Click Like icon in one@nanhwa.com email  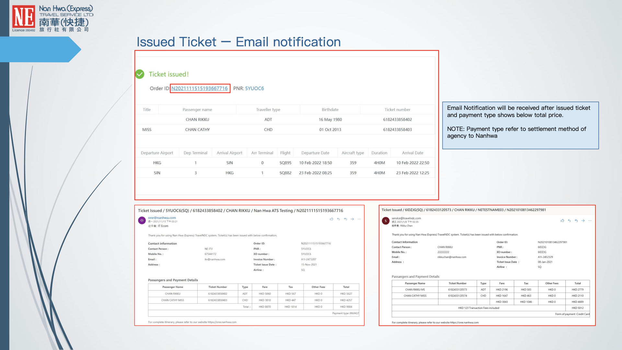(331, 219)
